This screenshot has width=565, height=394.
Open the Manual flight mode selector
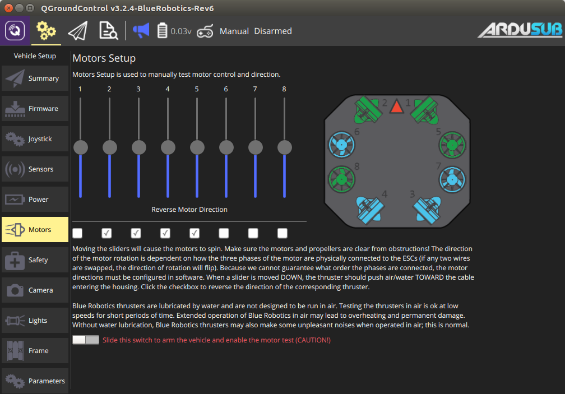click(234, 31)
